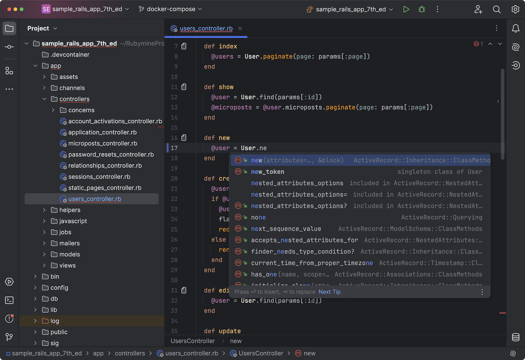The height and width of the screenshot is (360, 525).
Task: Open the Terminal tool window
Action: pos(9,300)
